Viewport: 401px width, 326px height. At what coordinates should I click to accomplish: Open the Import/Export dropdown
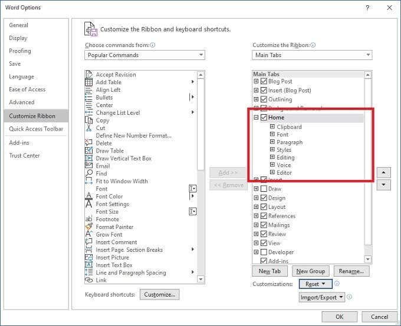click(322, 297)
